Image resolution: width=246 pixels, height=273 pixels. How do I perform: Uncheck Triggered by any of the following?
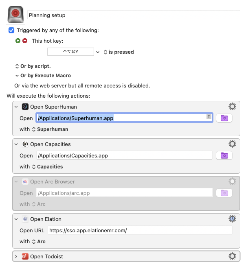pyautogui.click(x=11, y=30)
